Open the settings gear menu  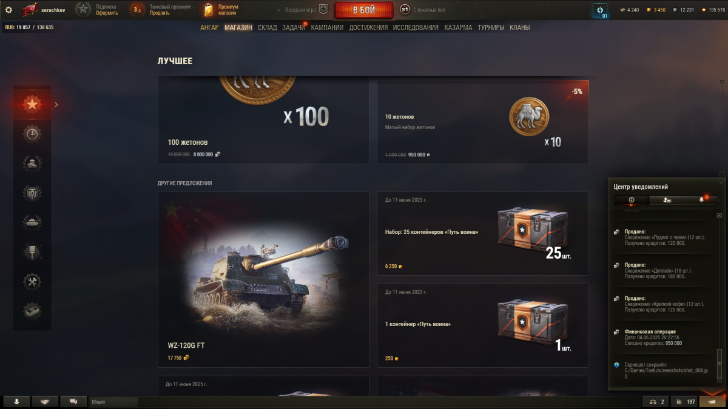(x=8, y=10)
